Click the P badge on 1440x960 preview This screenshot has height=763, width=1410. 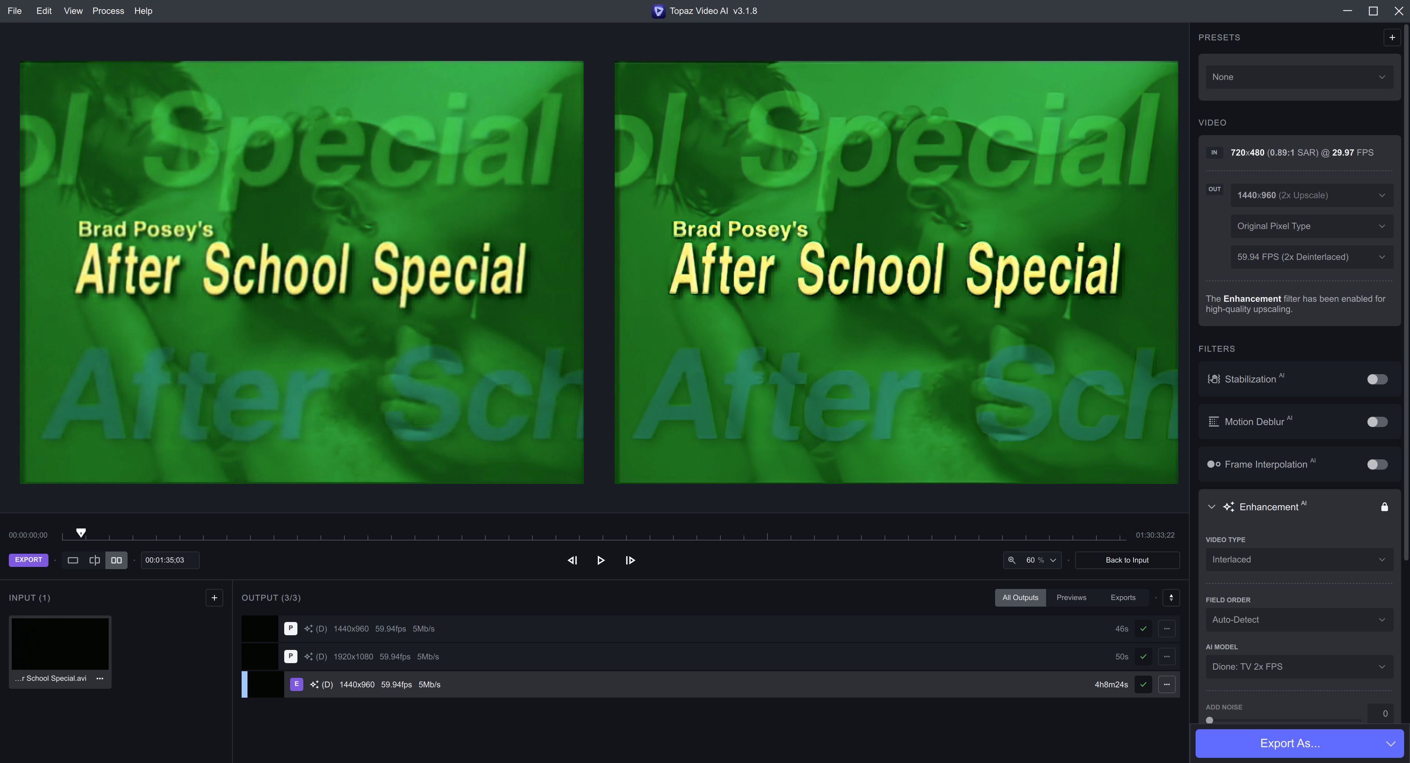coord(291,628)
